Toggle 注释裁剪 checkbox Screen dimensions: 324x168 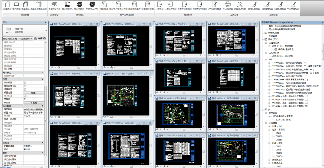pos(25,89)
